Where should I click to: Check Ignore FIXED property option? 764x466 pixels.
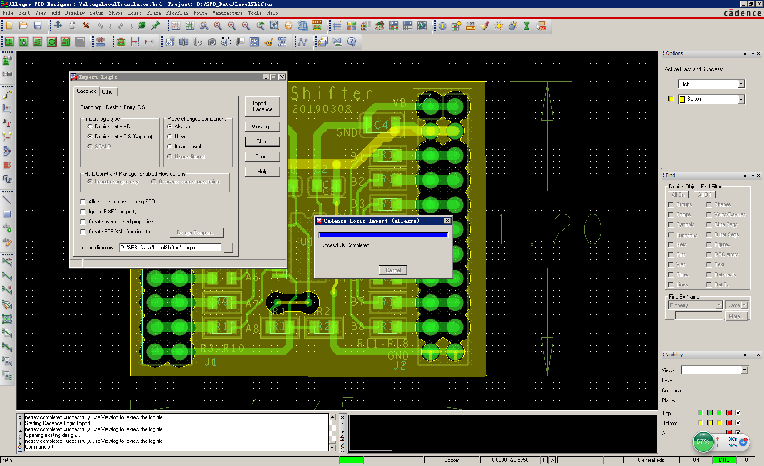click(83, 212)
